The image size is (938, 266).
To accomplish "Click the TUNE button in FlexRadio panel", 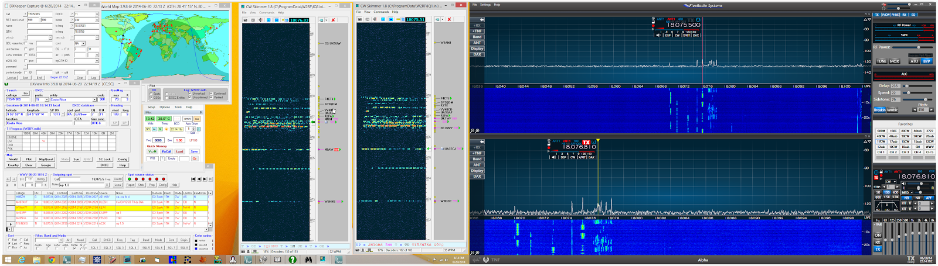I will pyautogui.click(x=881, y=61).
